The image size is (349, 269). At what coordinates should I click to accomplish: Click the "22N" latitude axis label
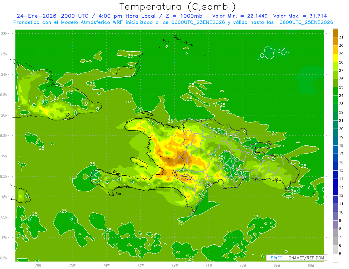[x=4, y=34]
